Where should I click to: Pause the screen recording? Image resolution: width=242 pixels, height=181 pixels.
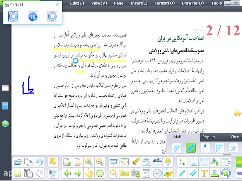pos(33,16)
